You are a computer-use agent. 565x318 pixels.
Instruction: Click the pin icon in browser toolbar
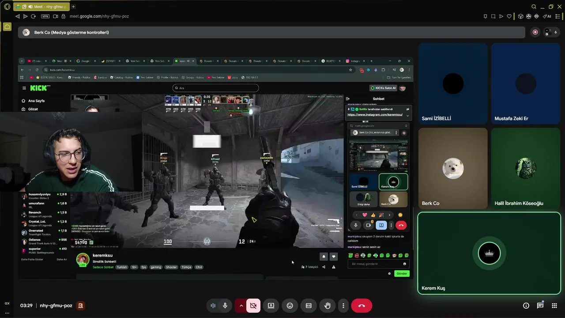[486, 16]
